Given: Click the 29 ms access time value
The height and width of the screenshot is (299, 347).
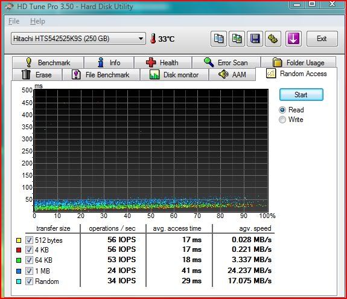Looking at the screenshot, I should (192, 281).
